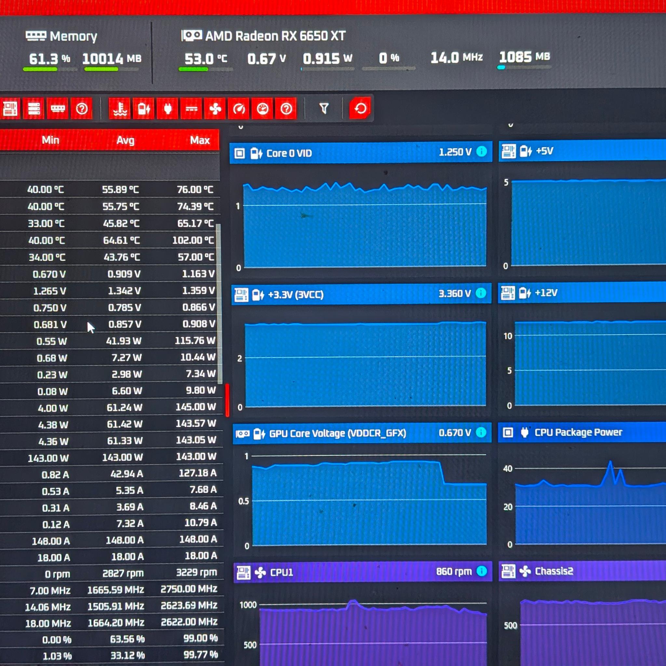
Task: Open info for GPU Core Voltage graph
Action: (x=481, y=432)
